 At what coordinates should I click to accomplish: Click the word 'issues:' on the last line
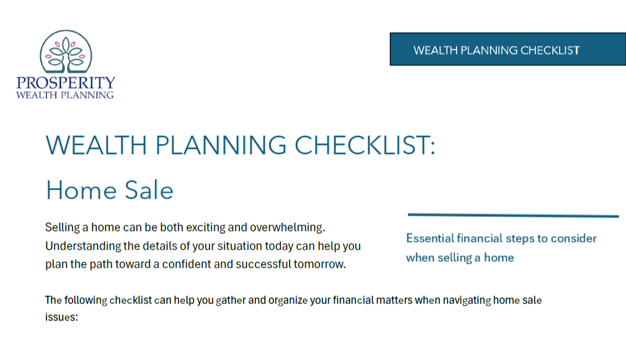click(x=61, y=317)
